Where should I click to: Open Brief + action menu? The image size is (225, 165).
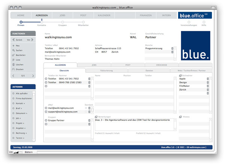[x=17, y=108]
